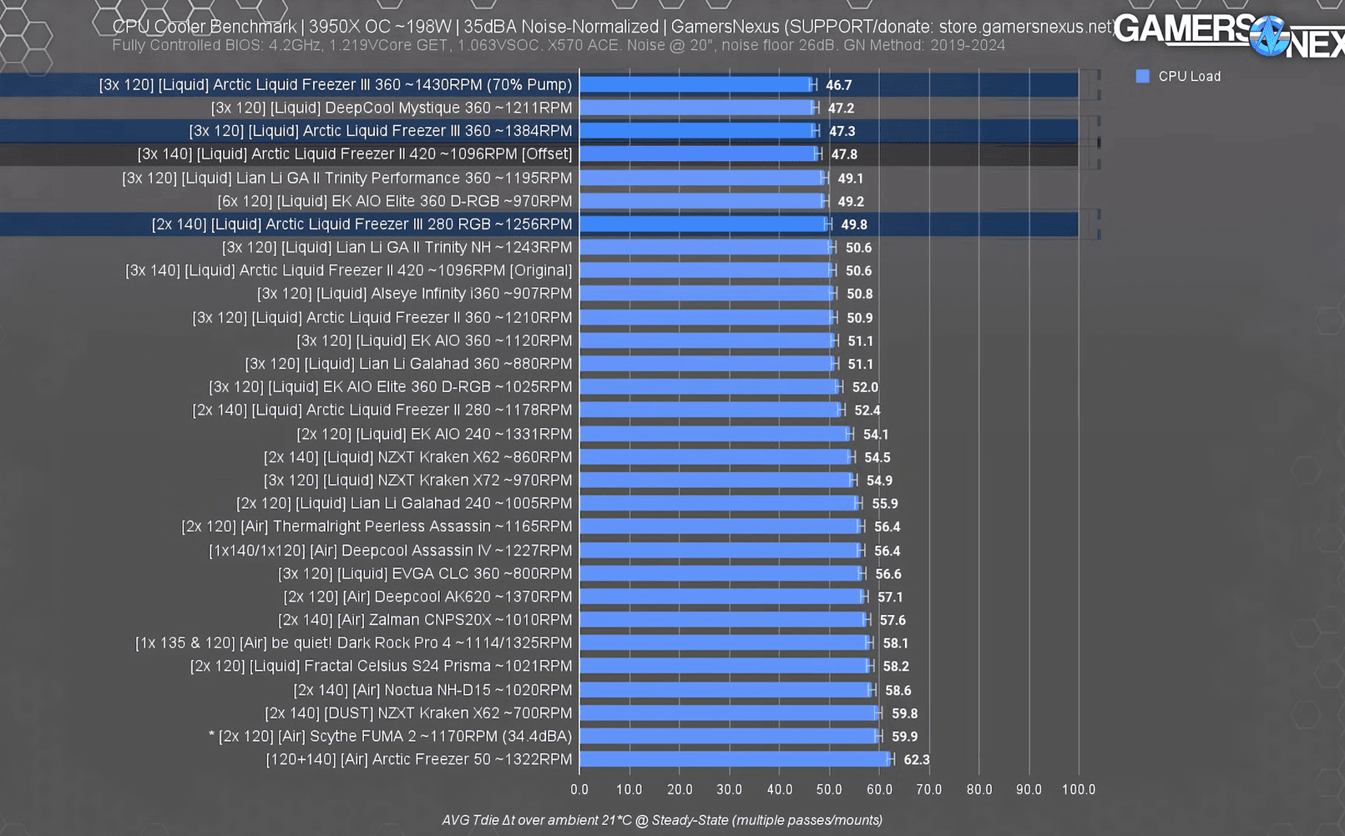
Task: Click the 40.0 x-axis tick label
Action: click(x=780, y=789)
